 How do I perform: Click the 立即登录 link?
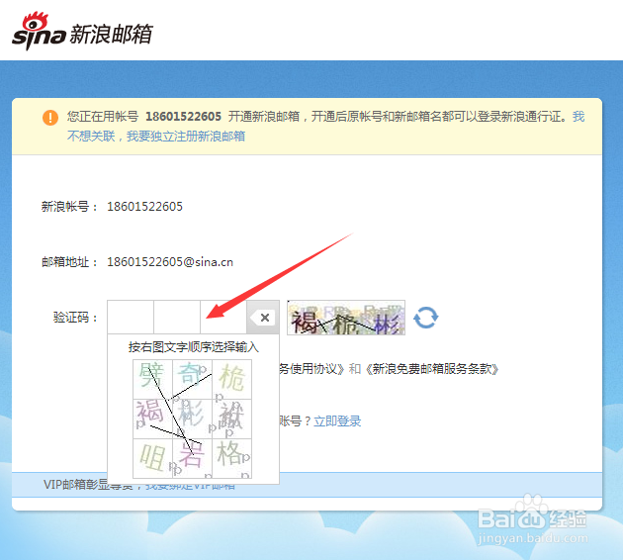[337, 421]
